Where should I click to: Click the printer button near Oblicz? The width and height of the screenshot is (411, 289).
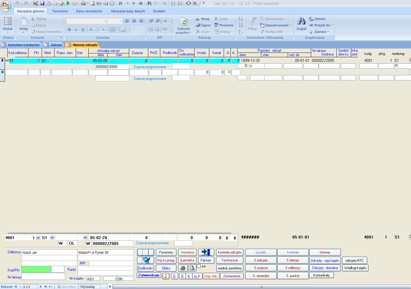183,268
